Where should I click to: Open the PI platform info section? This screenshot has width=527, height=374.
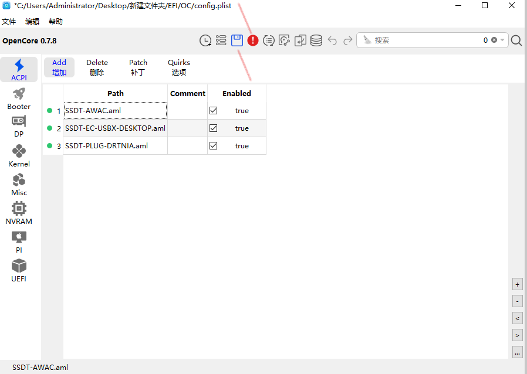(19, 242)
